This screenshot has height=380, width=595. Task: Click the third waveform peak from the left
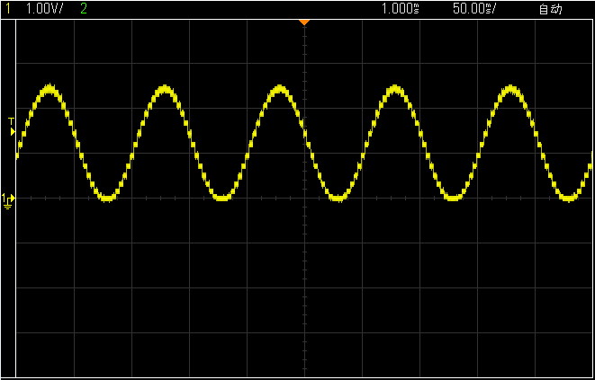pyautogui.click(x=279, y=88)
